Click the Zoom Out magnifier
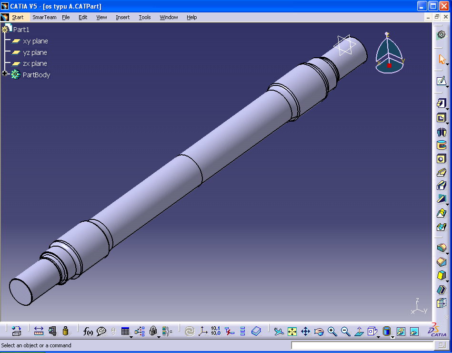 (346, 332)
